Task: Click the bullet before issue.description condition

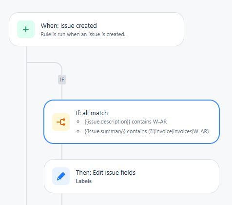Action: [78, 122]
